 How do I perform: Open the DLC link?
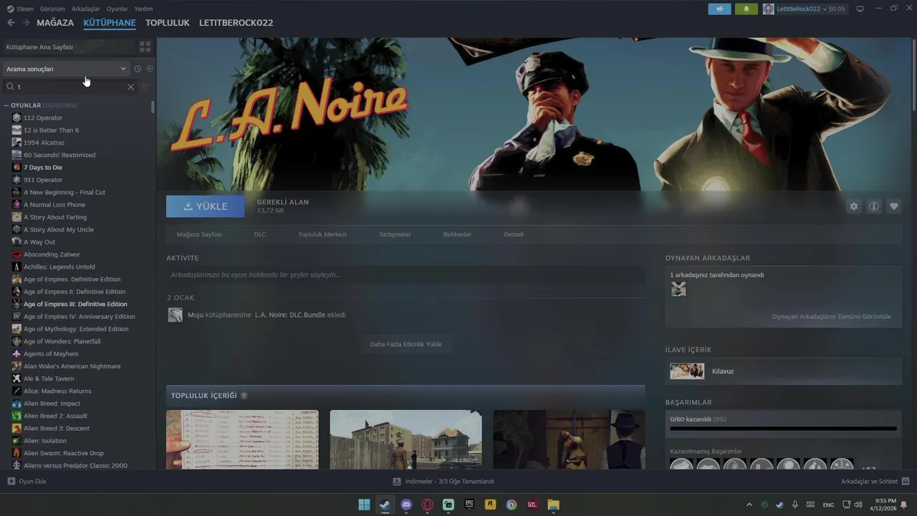coord(260,234)
